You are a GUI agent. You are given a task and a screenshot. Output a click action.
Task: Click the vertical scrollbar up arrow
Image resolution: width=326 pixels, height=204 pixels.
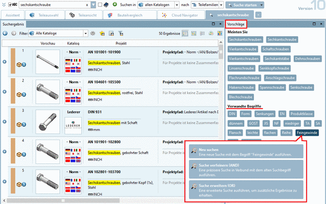(x=221, y=43)
